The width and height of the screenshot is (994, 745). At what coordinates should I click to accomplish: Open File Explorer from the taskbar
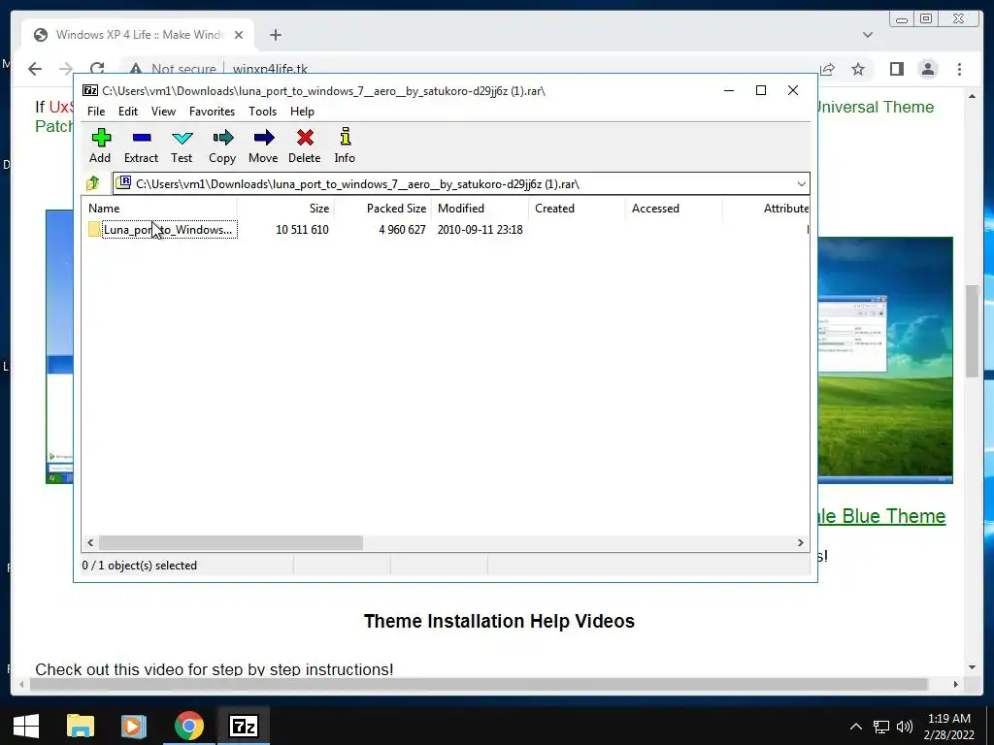[81, 726]
